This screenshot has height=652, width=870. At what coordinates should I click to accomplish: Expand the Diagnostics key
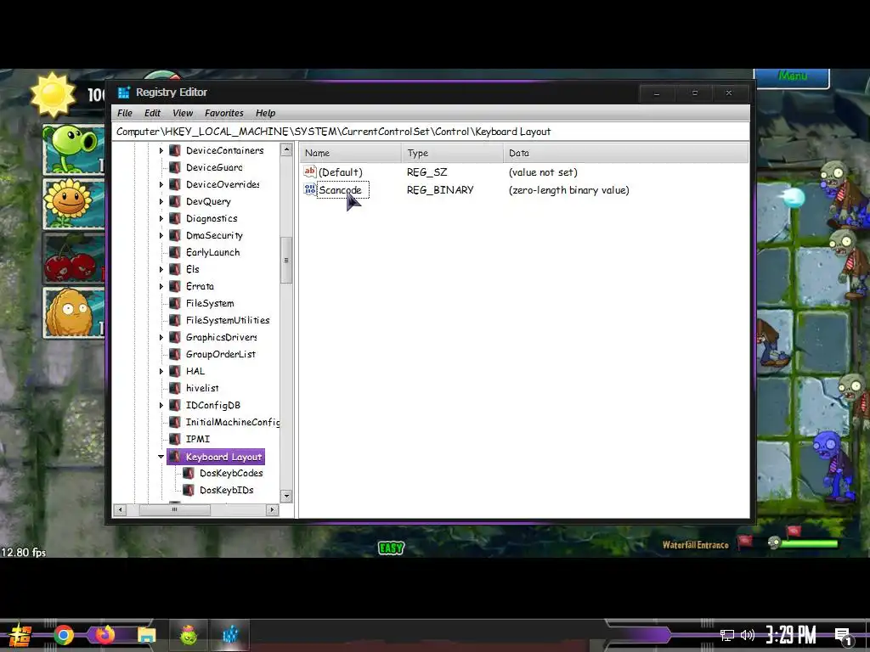click(161, 218)
